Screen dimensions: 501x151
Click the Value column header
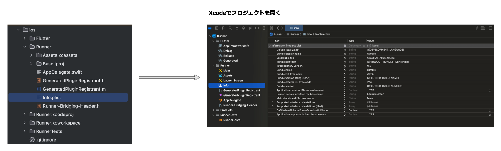point(370,41)
